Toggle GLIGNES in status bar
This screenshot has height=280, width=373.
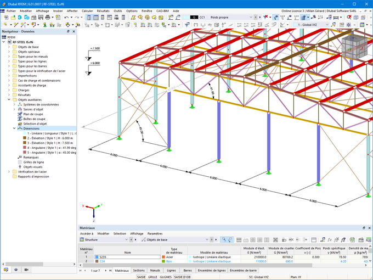tap(166, 277)
